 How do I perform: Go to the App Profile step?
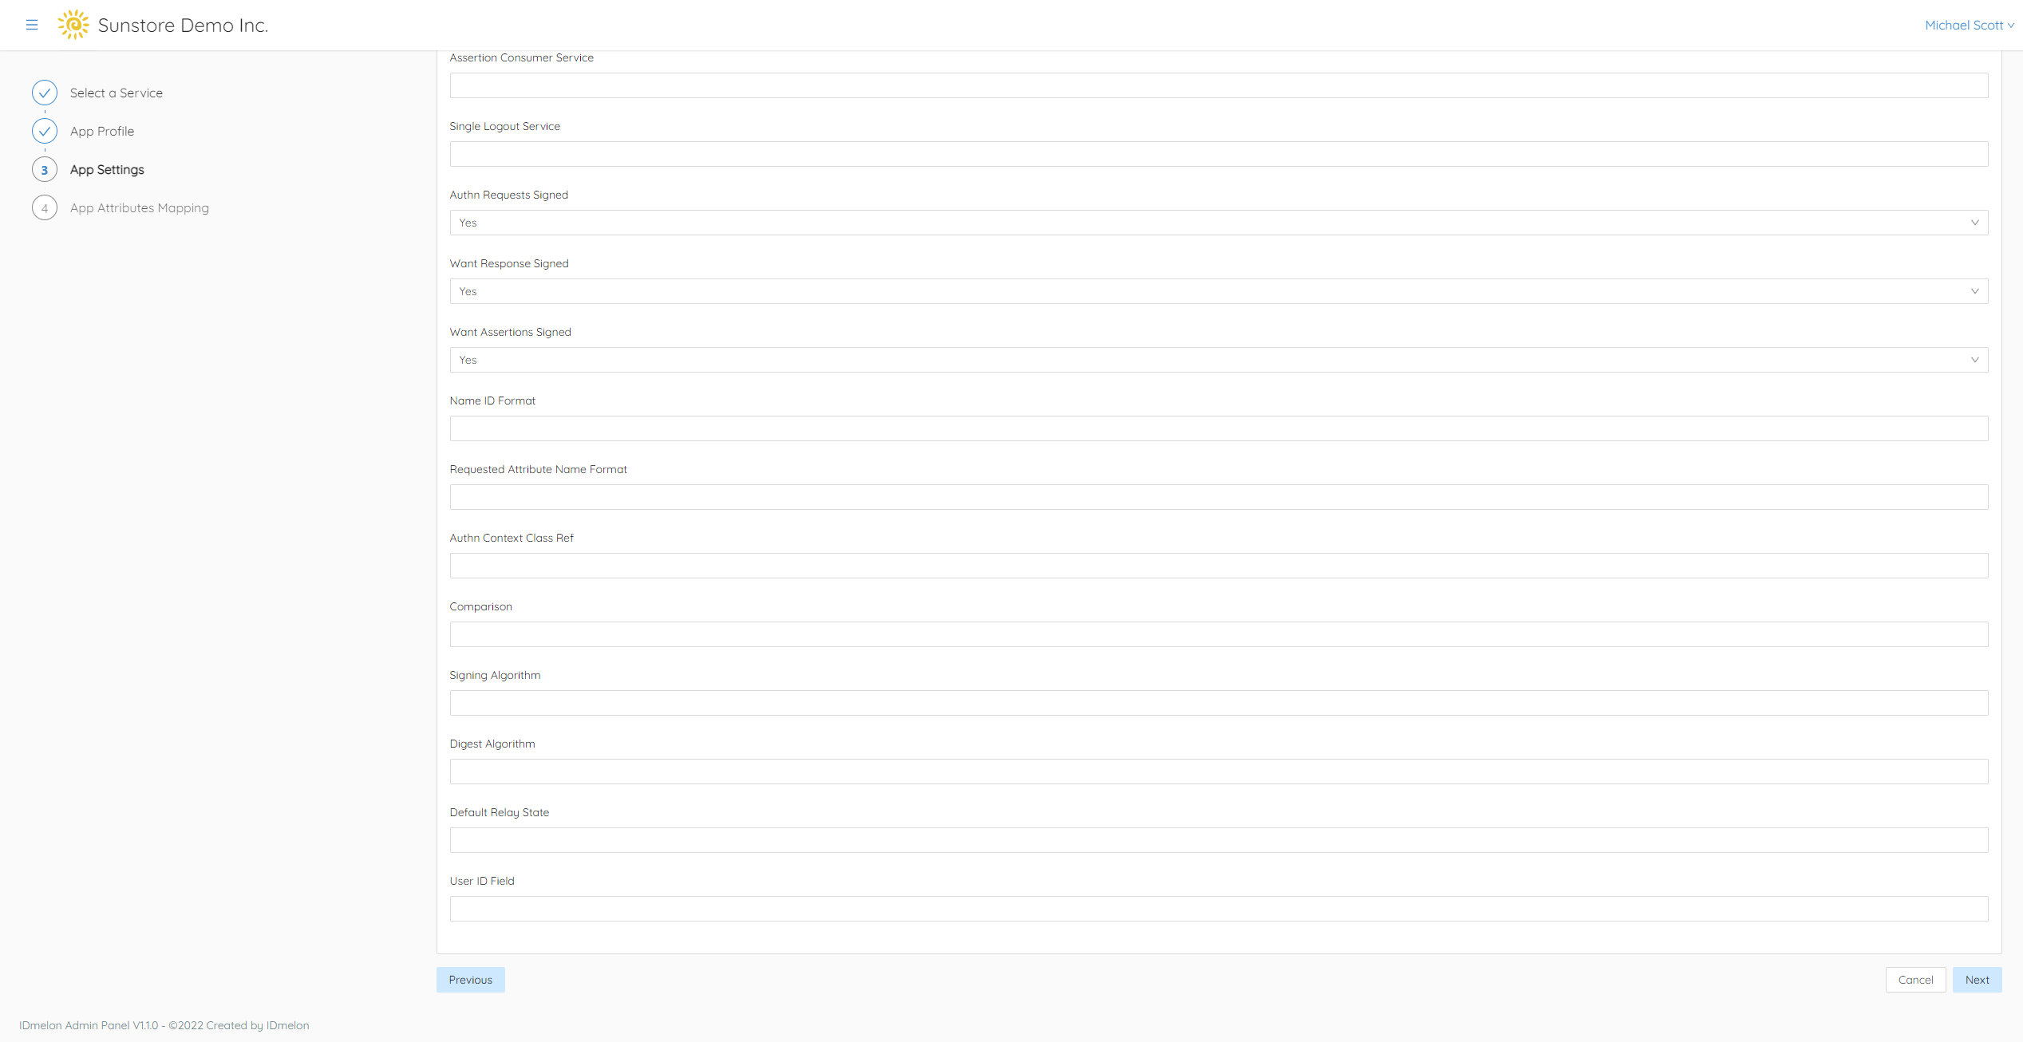click(x=102, y=131)
